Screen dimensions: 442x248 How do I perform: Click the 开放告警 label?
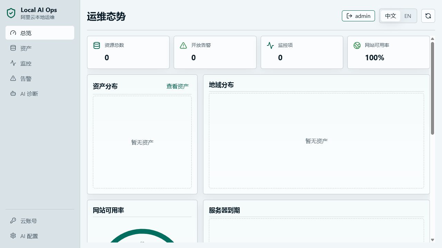[x=201, y=45]
